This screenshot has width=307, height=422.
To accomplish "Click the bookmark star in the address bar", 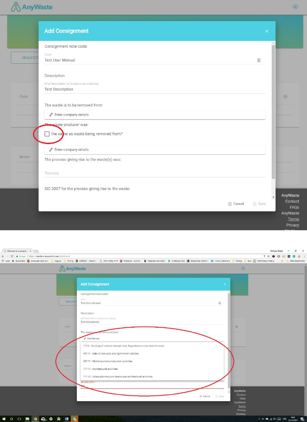I will coord(269,256).
